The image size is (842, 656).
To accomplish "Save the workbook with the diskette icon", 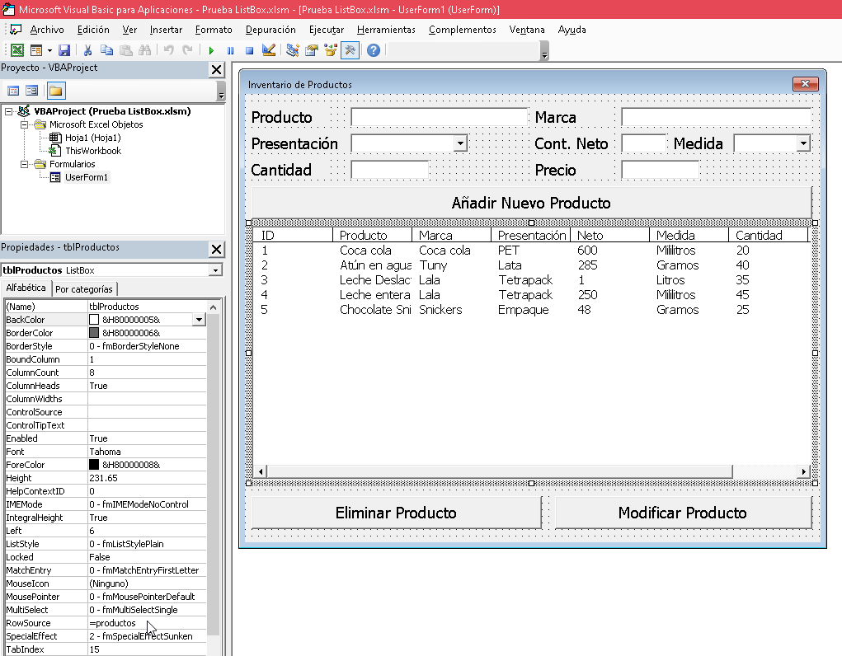I will coord(64,50).
